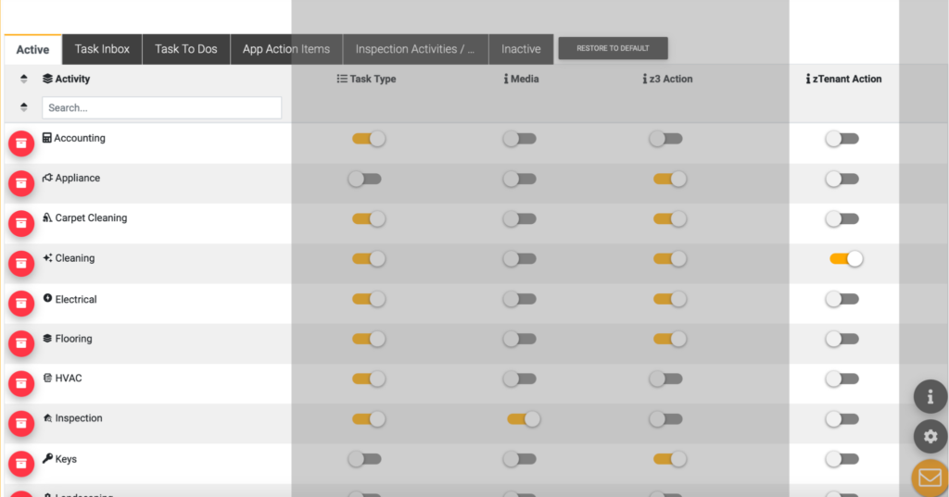Click the Media column info icon
Image resolution: width=949 pixels, height=497 pixels.
tap(506, 79)
